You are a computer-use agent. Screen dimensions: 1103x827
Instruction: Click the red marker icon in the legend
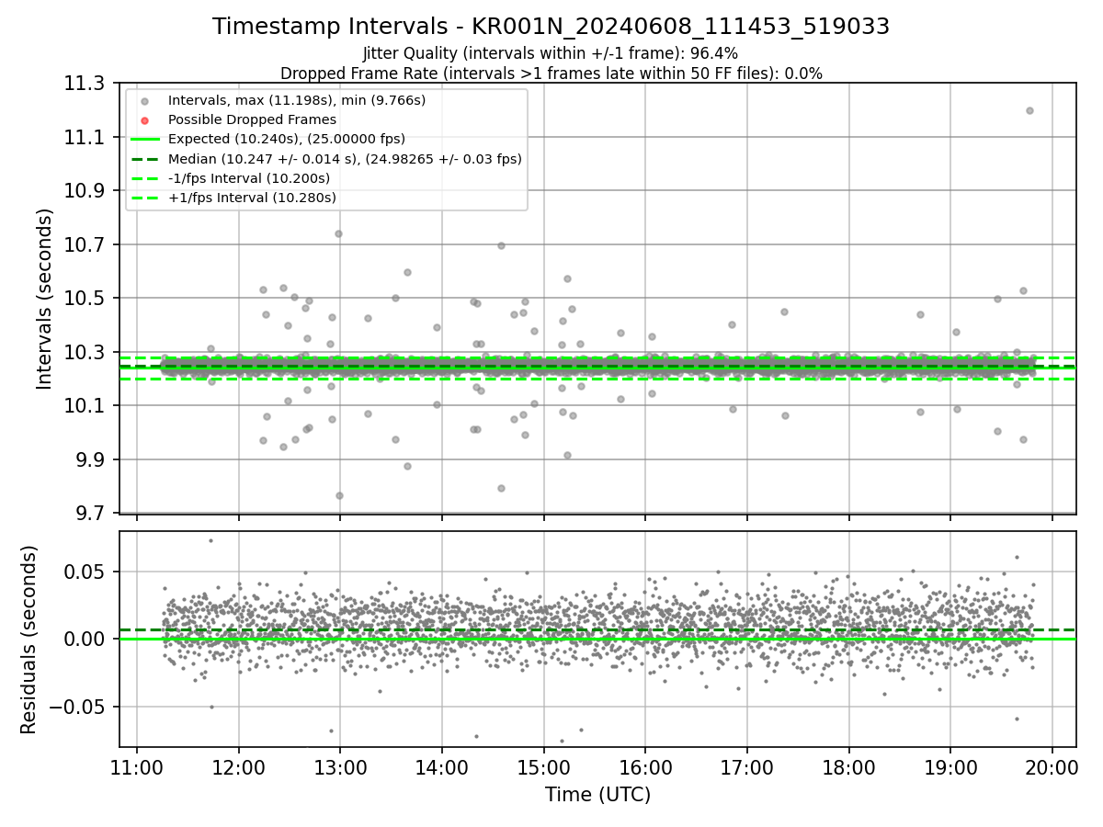145,119
